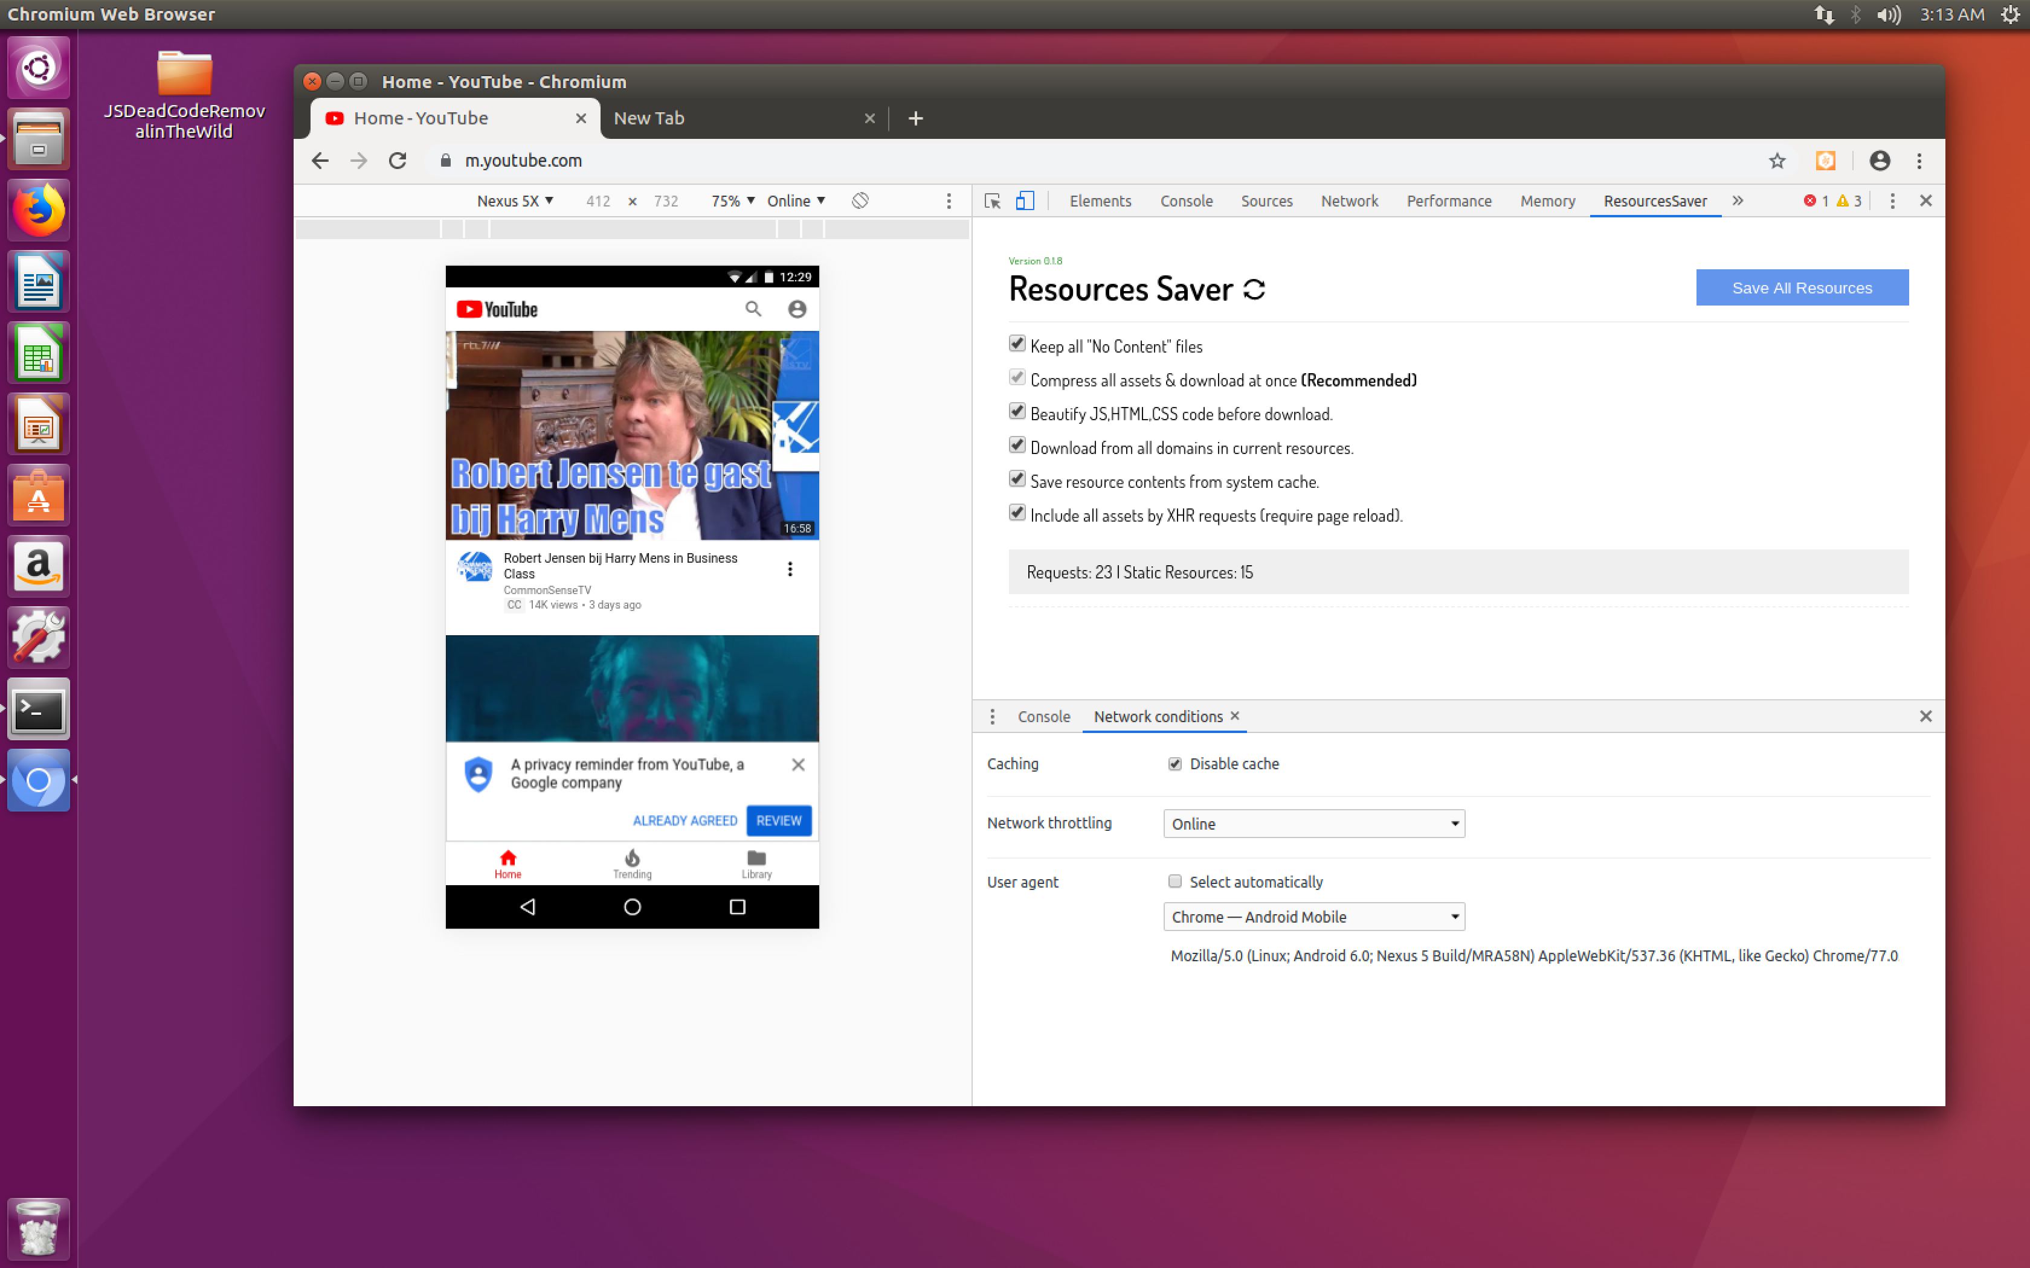Uncheck the Disable cache checkbox

pos(1175,764)
